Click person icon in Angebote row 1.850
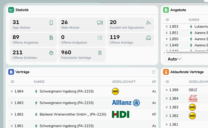 (191, 39)
